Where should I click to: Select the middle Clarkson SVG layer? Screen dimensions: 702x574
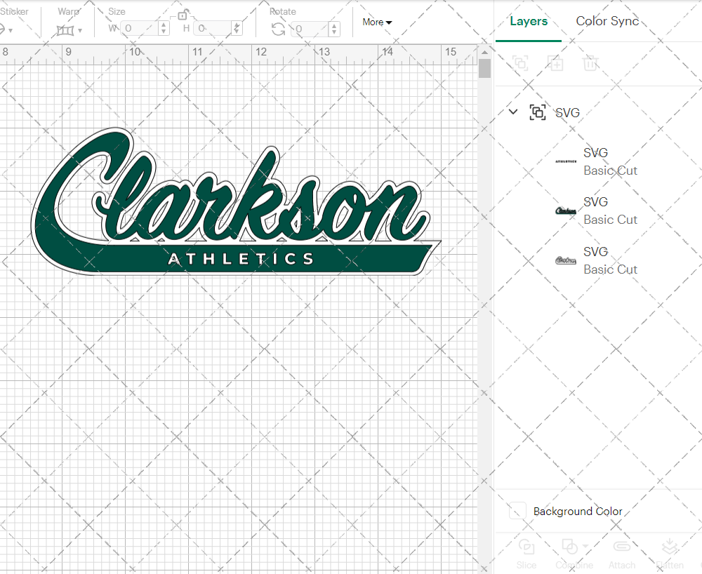click(x=610, y=211)
